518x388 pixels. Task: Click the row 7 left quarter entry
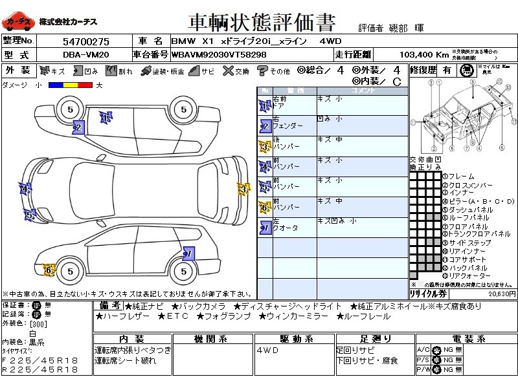pos(333,228)
